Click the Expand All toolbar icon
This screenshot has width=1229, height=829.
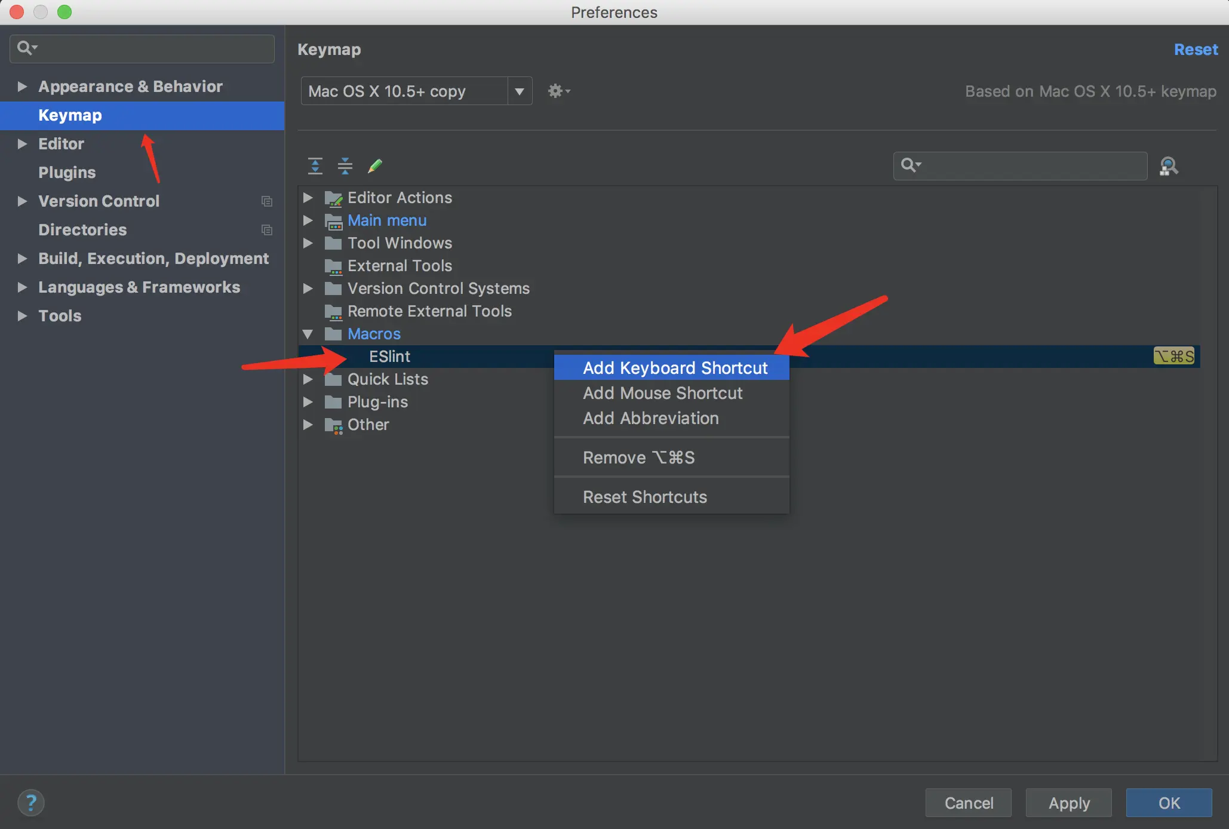315,165
